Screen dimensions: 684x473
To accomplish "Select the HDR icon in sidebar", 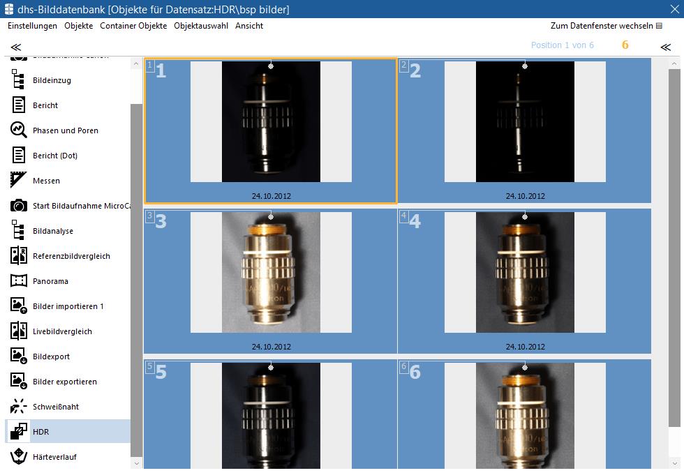I will (x=19, y=432).
